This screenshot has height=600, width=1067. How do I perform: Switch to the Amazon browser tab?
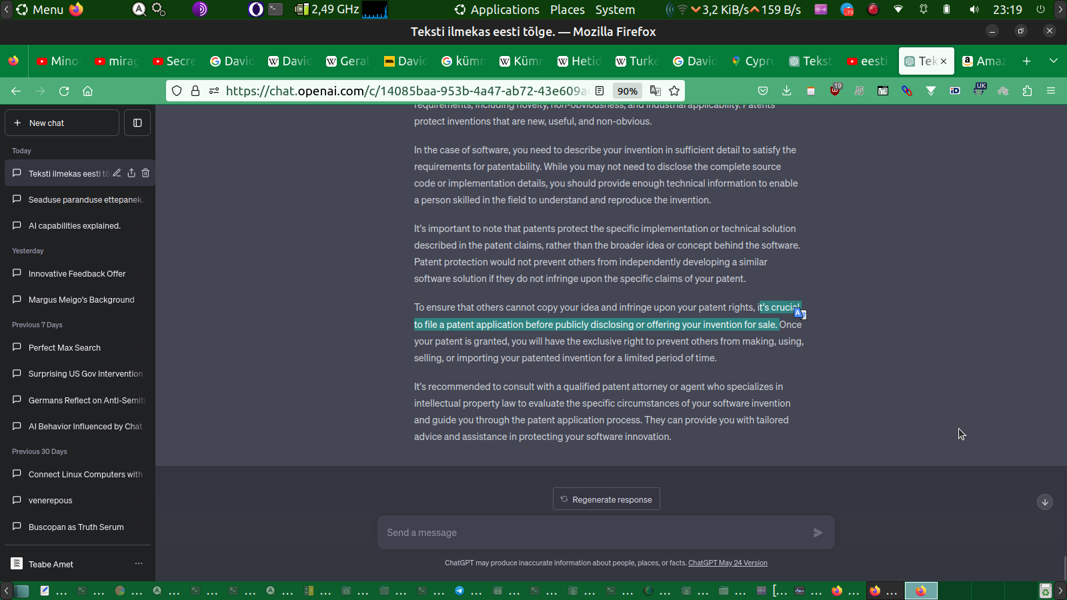click(984, 61)
